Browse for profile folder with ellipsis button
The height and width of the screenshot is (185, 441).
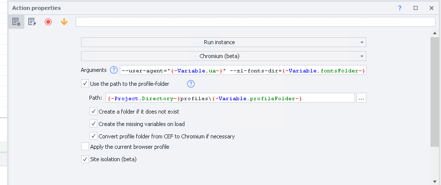[x=361, y=98]
